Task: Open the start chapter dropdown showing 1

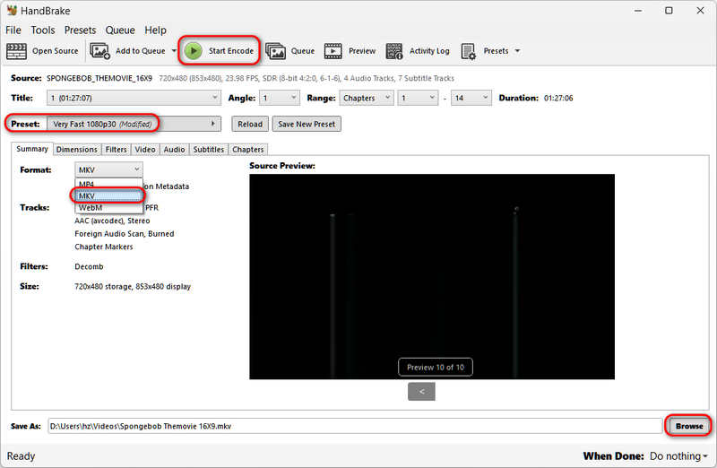Action: [418, 98]
